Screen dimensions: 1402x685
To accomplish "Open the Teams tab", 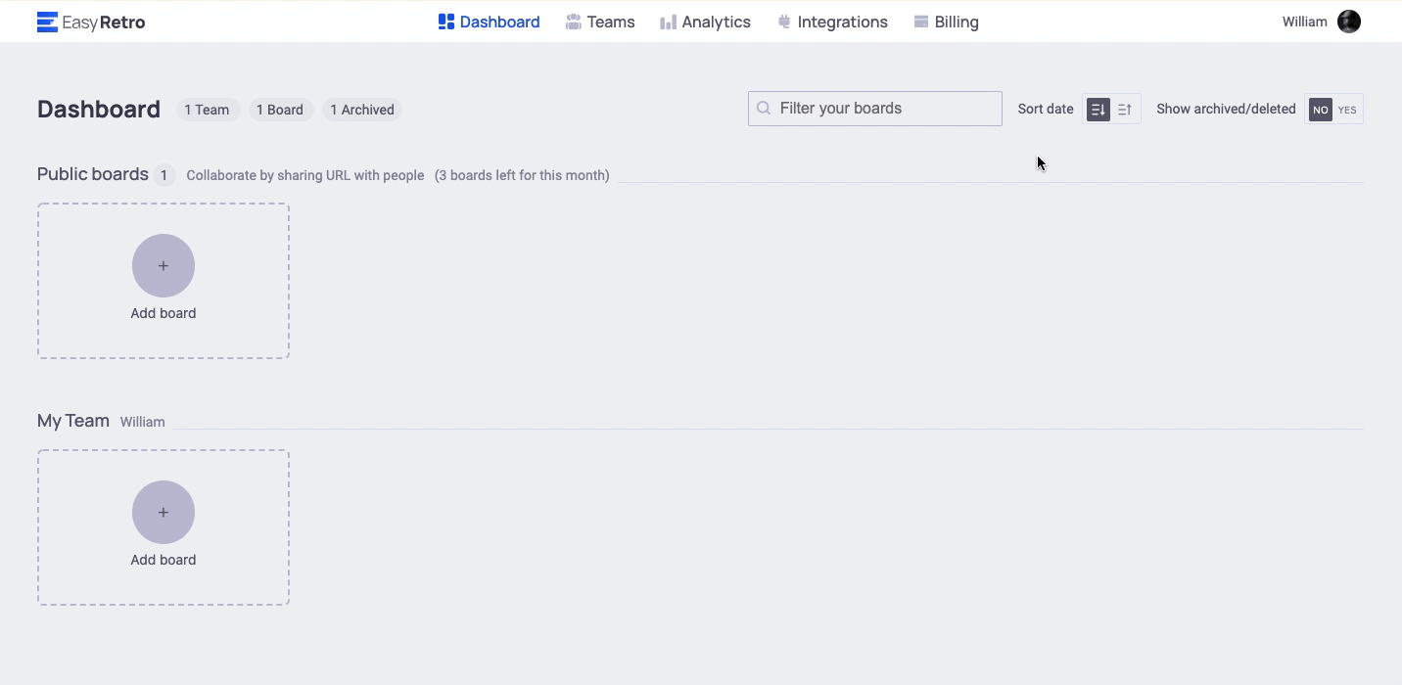I will point(600,22).
